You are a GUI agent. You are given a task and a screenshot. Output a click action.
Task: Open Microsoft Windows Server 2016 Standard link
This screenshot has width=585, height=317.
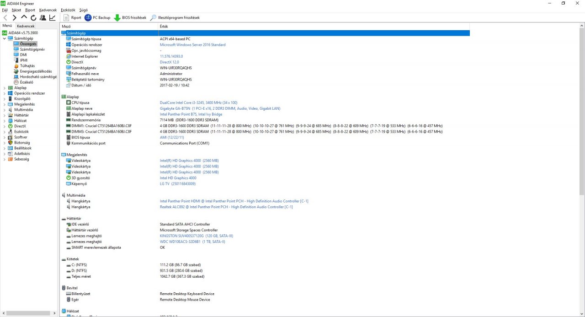click(x=192, y=45)
